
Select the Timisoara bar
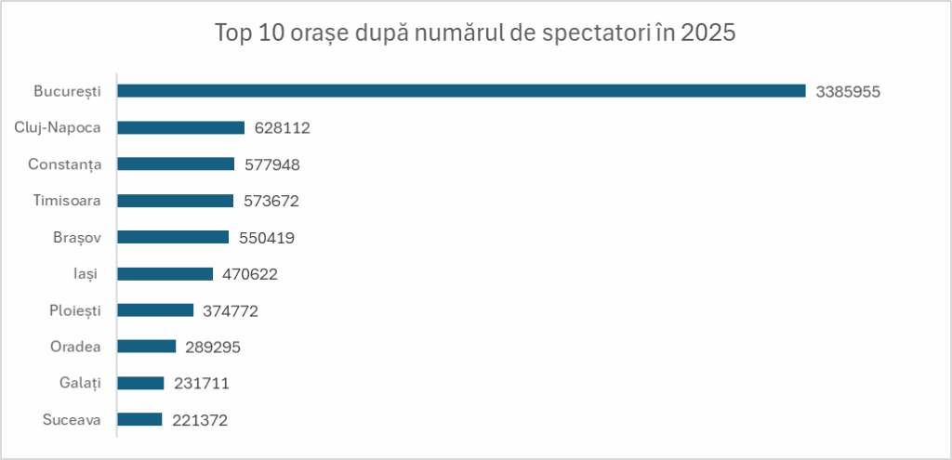pos(176,201)
